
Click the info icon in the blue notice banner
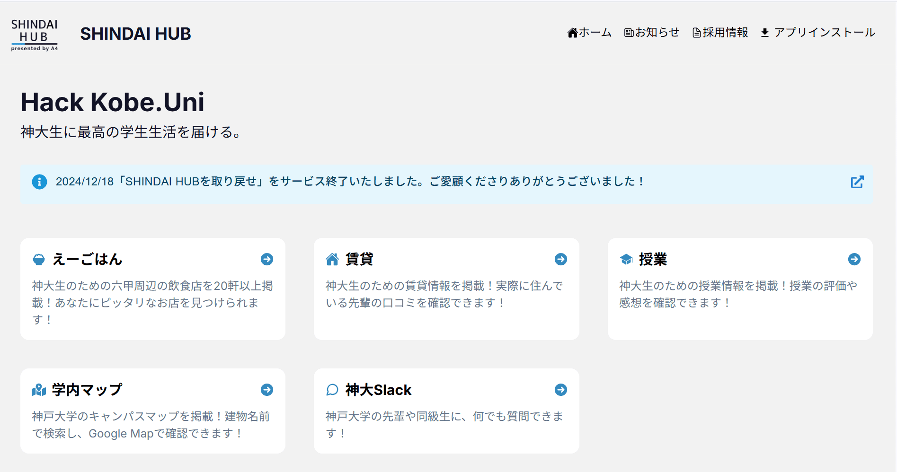tap(39, 182)
